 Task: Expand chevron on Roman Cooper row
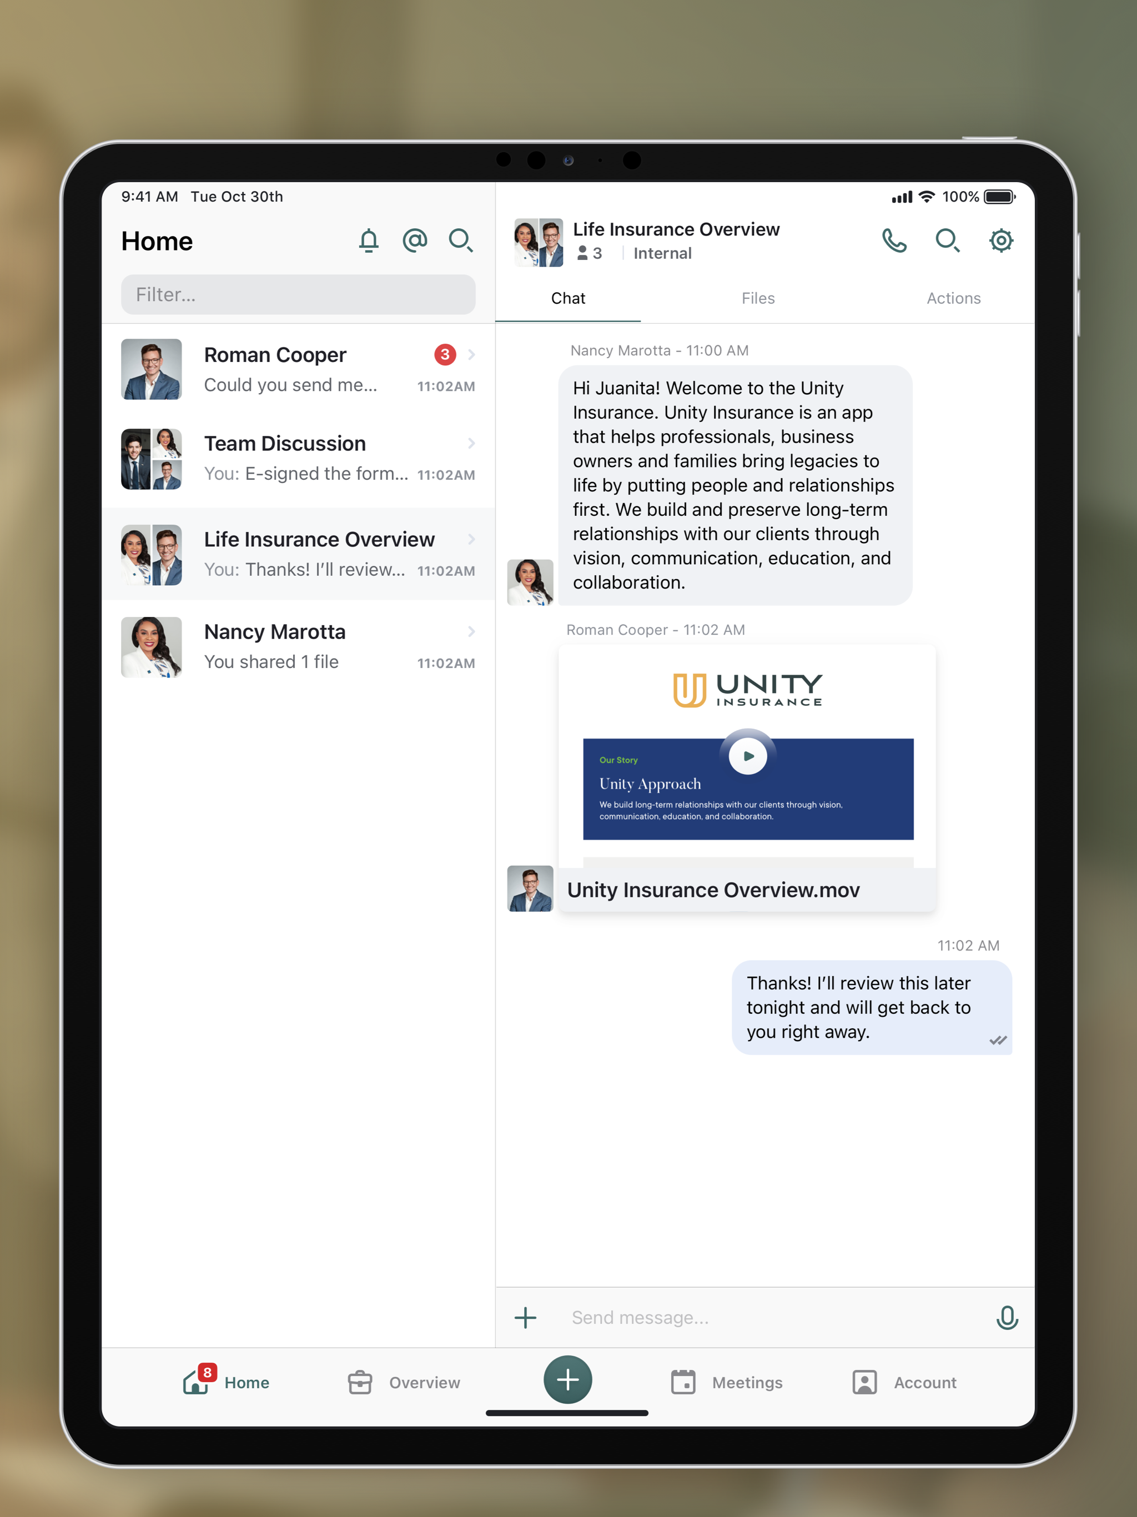(x=471, y=355)
